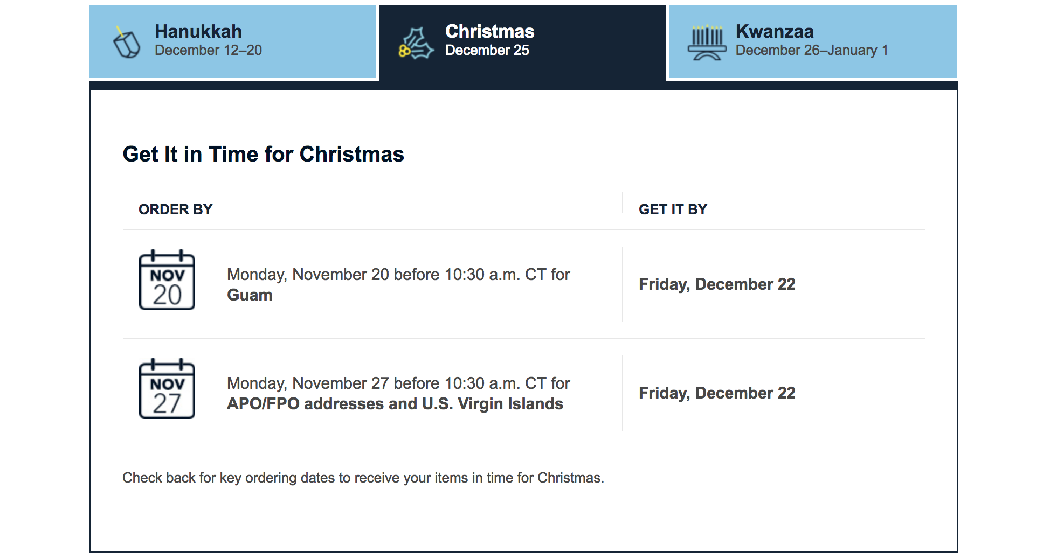Click the NOV 20 calendar icon
This screenshot has width=1050, height=559.
click(166, 280)
